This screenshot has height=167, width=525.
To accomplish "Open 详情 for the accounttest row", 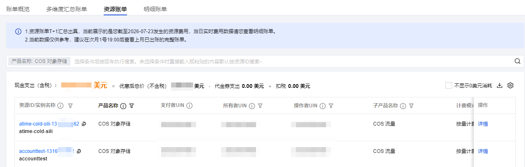I will [x=483, y=151].
